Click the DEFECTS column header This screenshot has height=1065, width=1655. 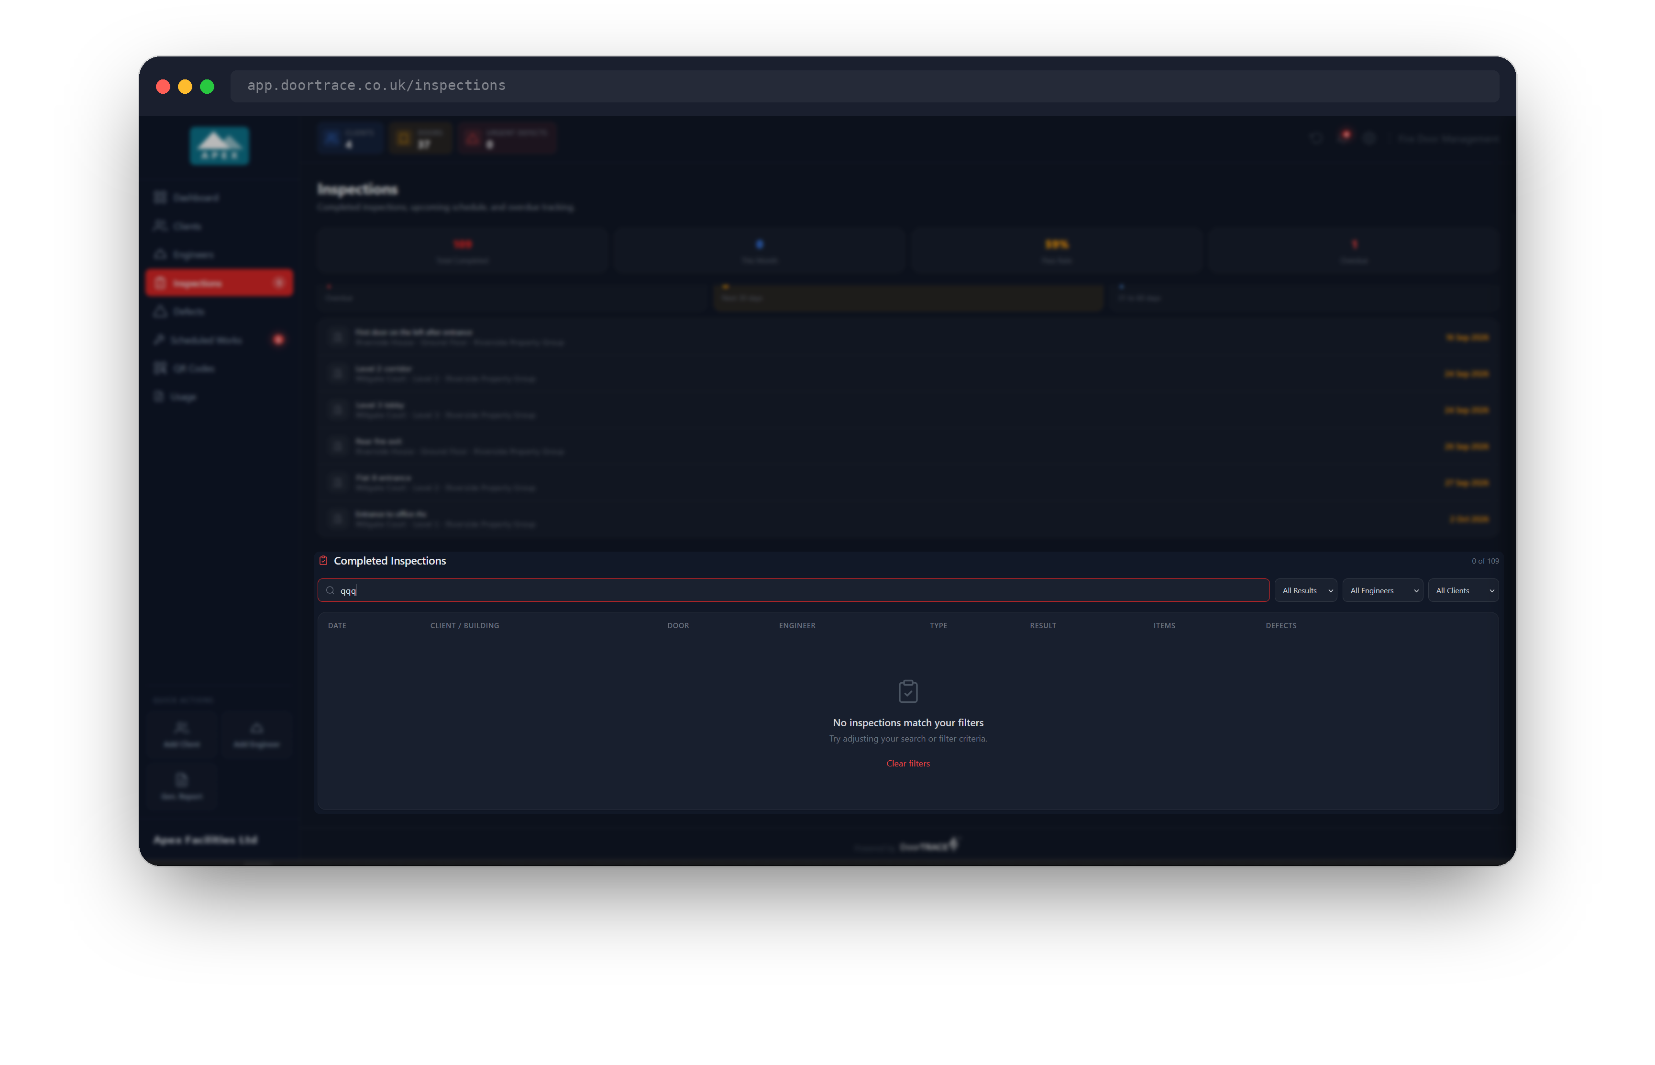(x=1281, y=626)
